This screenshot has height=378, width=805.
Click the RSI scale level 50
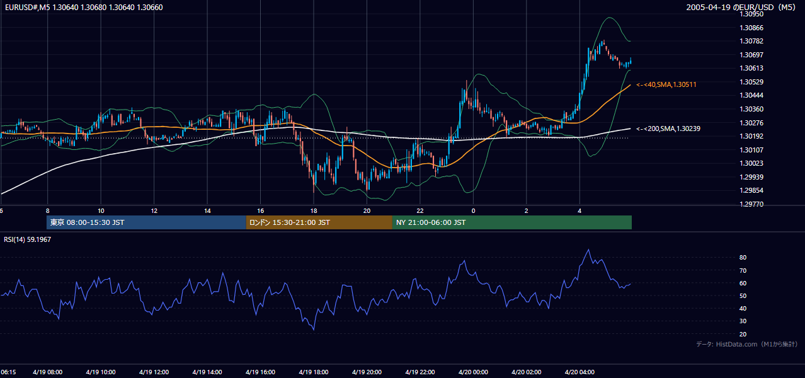[x=743, y=295]
